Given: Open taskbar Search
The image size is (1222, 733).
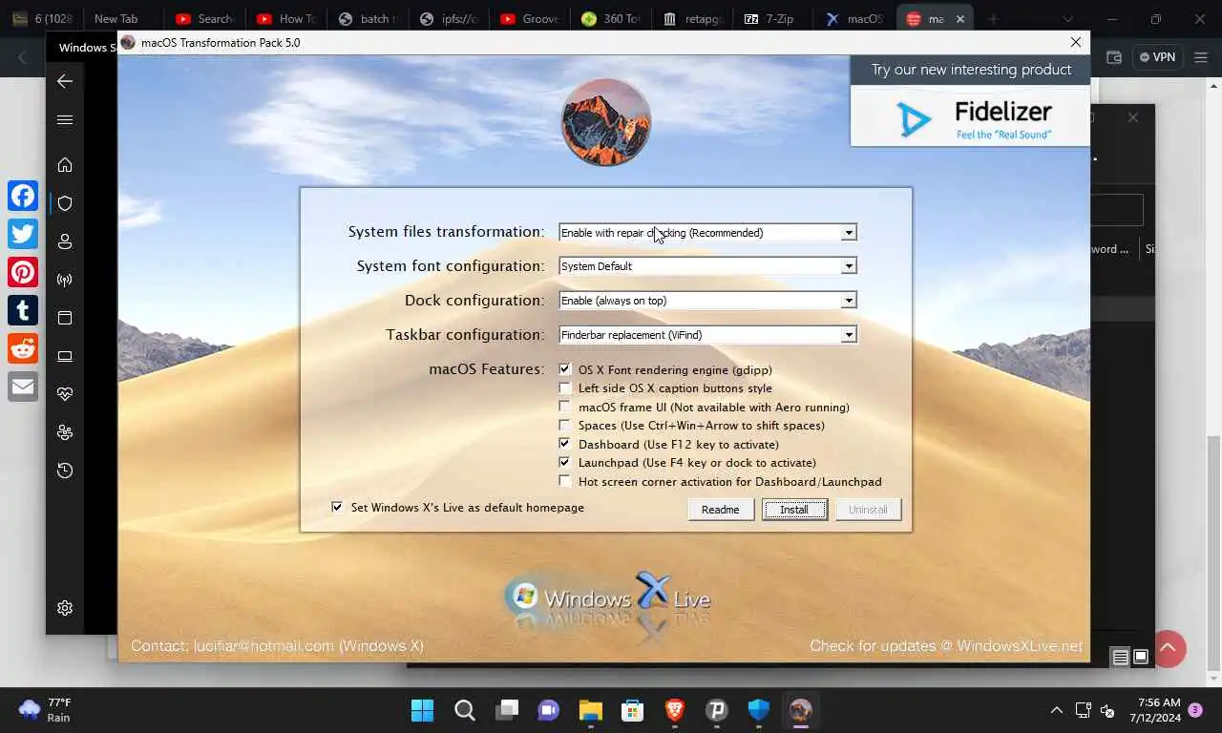Looking at the screenshot, I should (465, 710).
